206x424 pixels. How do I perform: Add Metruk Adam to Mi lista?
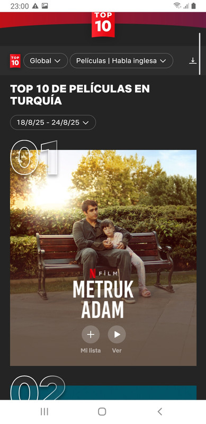91,334
